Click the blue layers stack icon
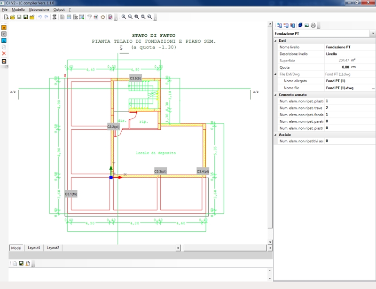376x289 pixels. [300, 25]
